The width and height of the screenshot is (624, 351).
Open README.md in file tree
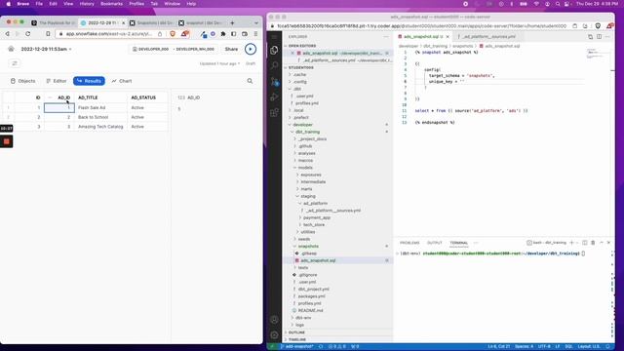click(310, 310)
